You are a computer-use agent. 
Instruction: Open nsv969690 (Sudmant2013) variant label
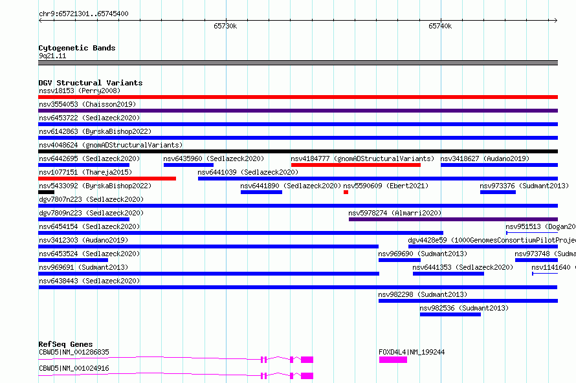click(x=423, y=254)
